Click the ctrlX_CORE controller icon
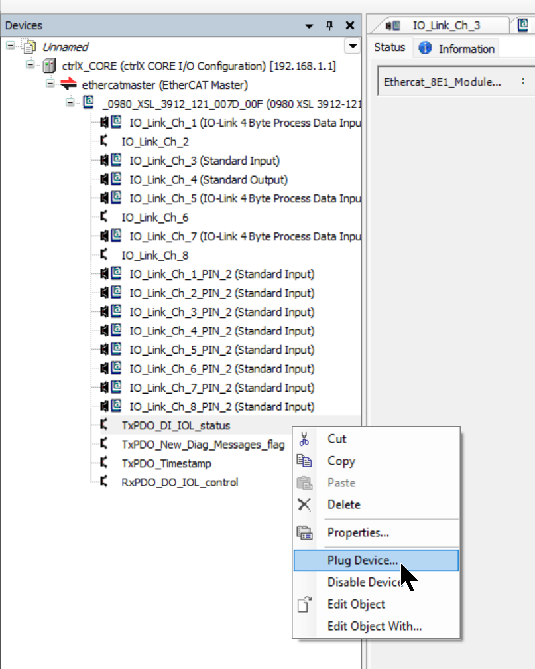 [x=50, y=66]
